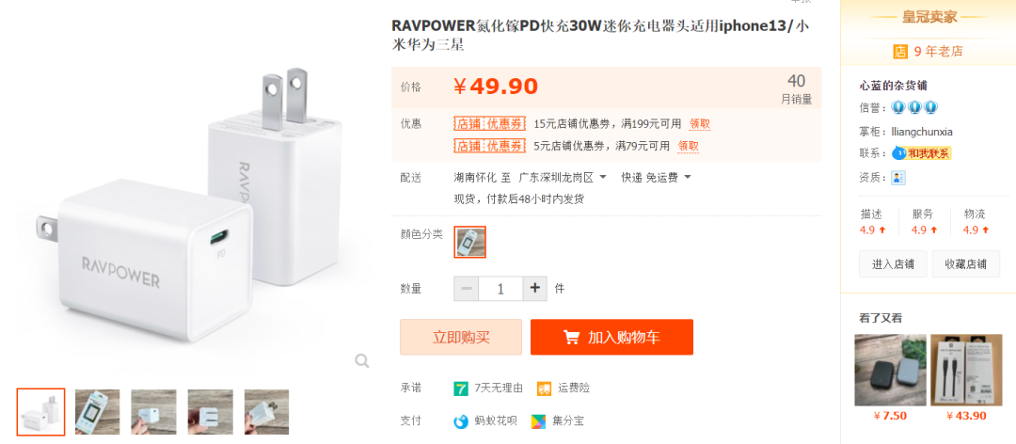Click the 加入购物车 add to cart button
1016x444 pixels.
pyautogui.click(x=611, y=337)
